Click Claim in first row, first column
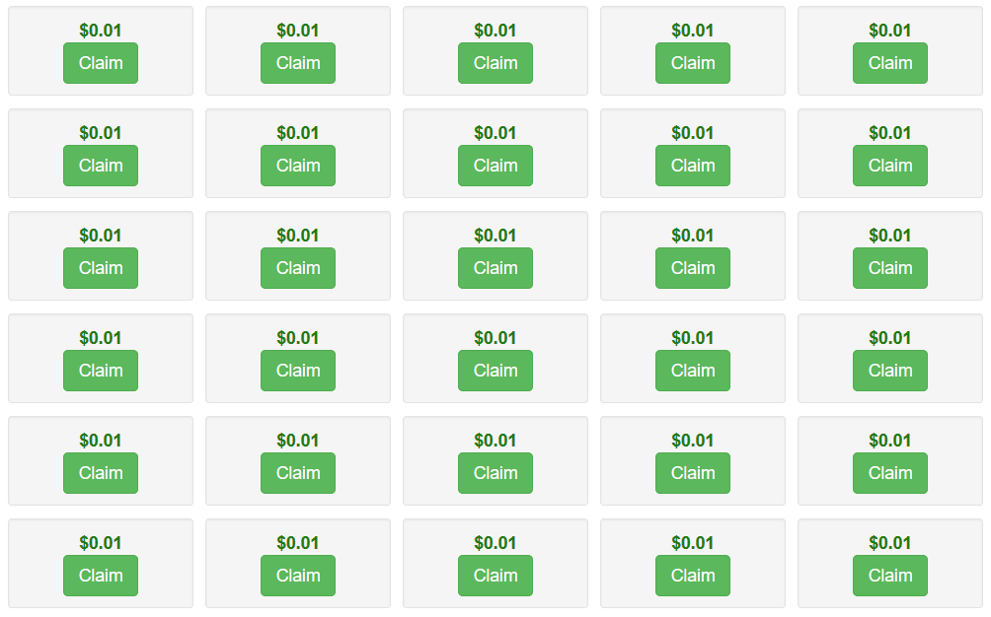 tap(101, 63)
